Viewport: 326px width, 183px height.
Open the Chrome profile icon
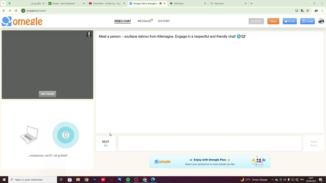(x=316, y=11)
